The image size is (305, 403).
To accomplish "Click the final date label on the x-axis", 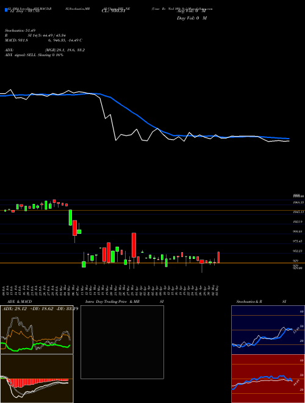I will click(218, 289).
